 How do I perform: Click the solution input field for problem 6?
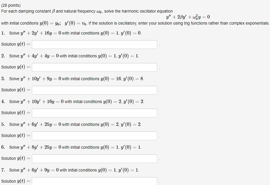tap(94, 158)
